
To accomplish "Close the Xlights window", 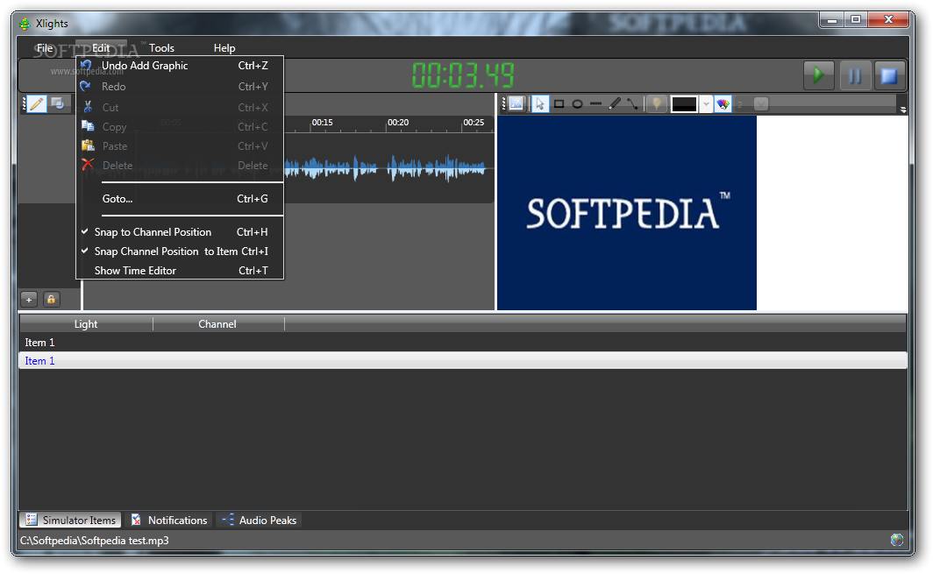I will (888, 20).
